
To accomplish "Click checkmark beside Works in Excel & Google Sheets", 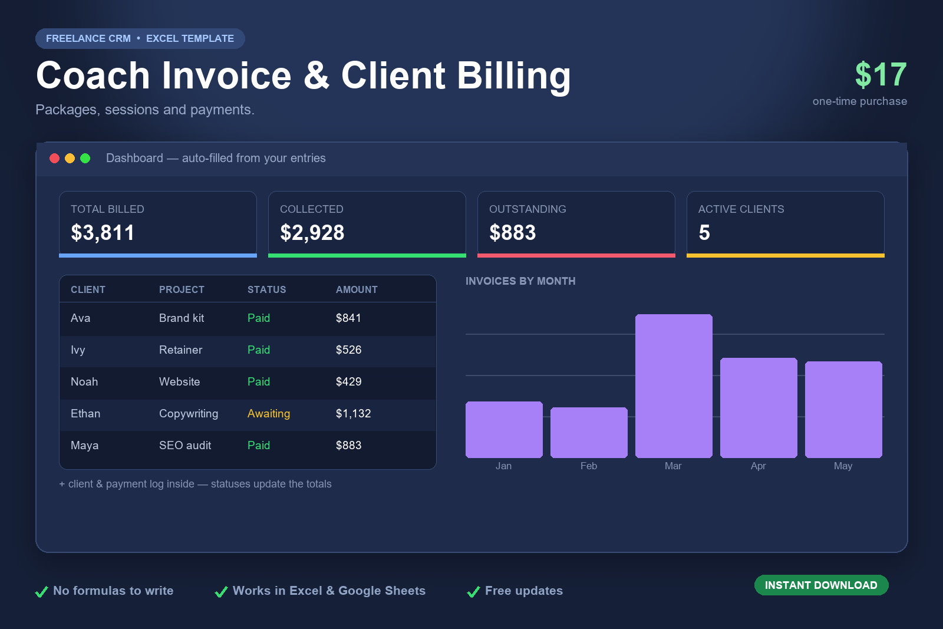I will [x=221, y=592].
